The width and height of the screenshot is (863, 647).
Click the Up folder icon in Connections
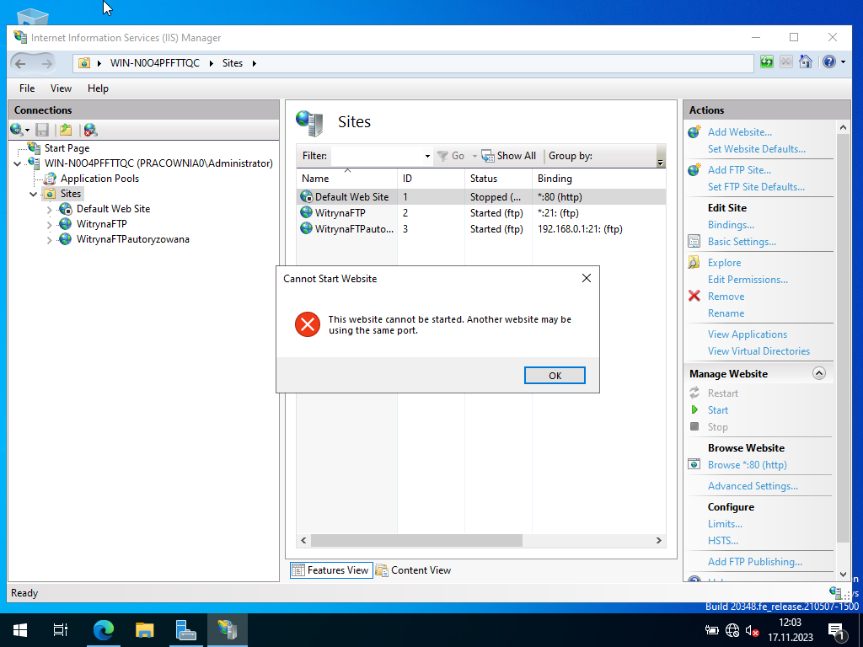tap(66, 130)
